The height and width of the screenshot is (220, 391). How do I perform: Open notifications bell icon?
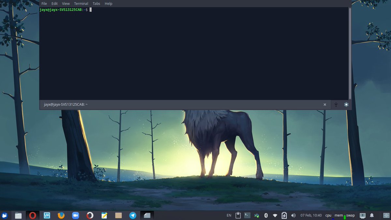pos(372,215)
